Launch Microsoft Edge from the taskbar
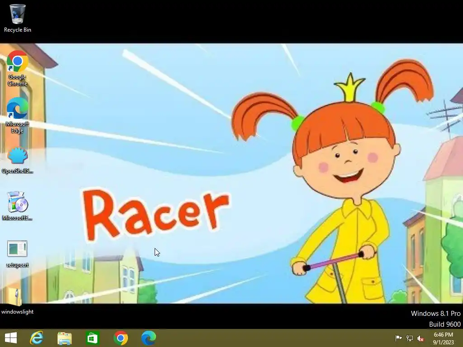 (x=148, y=338)
